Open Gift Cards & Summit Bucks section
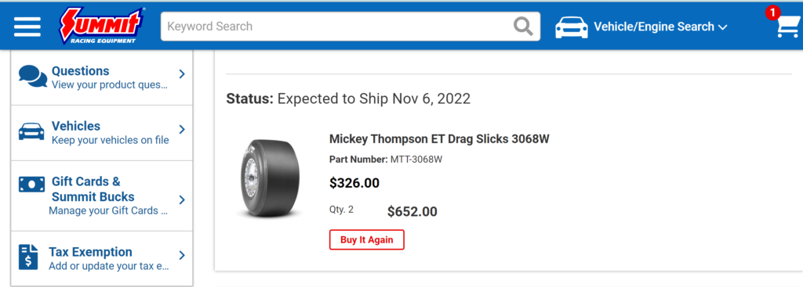The image size is (803, 287). coord(101,196)
